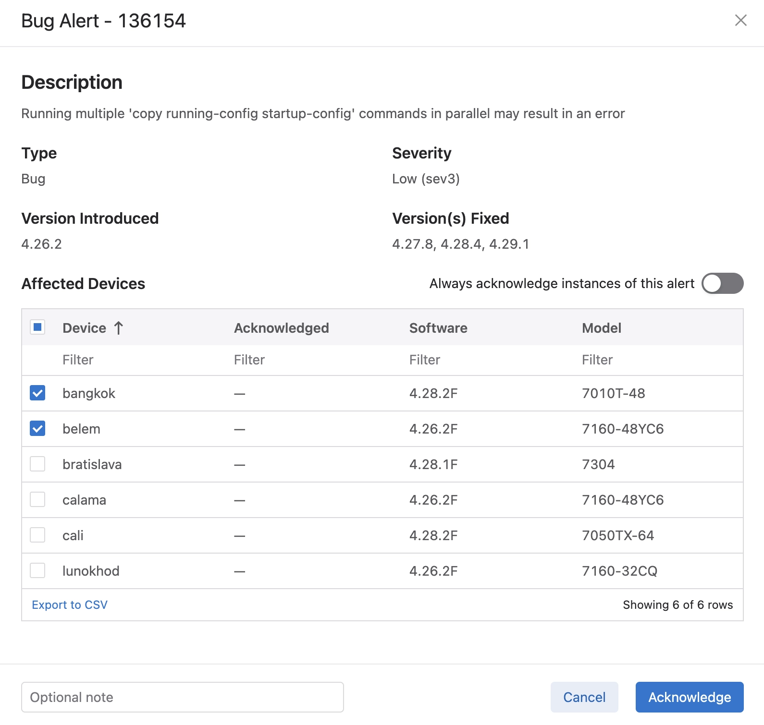
Task: Sort by the Acknowledged column header
Action: point(281,328)
